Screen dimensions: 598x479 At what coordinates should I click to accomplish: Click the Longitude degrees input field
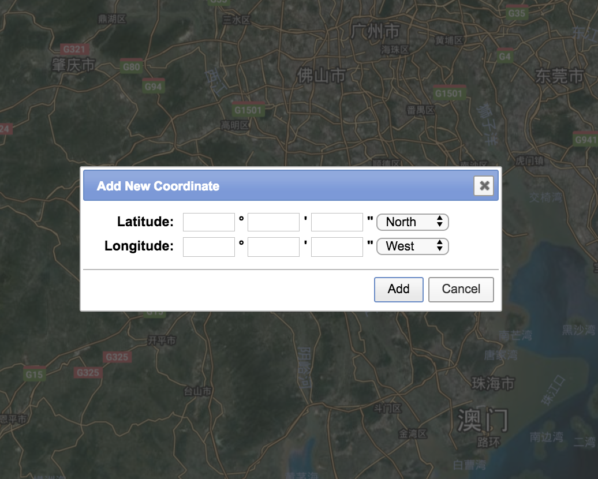tap(209, 246)
